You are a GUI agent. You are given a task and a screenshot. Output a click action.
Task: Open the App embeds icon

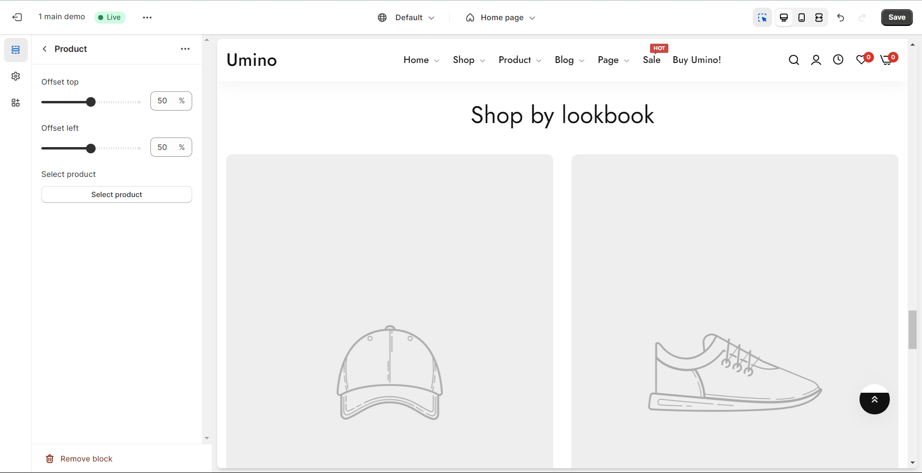tap(16, 103)
